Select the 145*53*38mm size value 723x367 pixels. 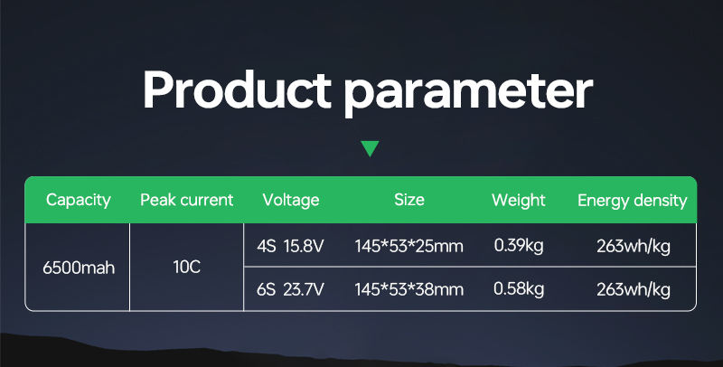pos(408,289)
